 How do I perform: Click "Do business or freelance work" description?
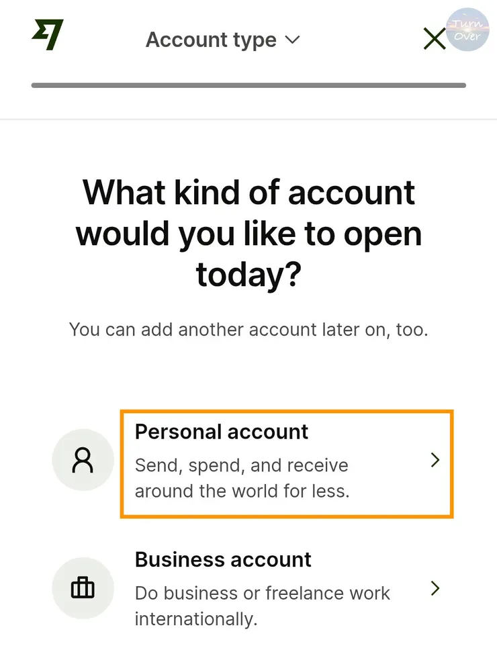(x=262, y=594)
